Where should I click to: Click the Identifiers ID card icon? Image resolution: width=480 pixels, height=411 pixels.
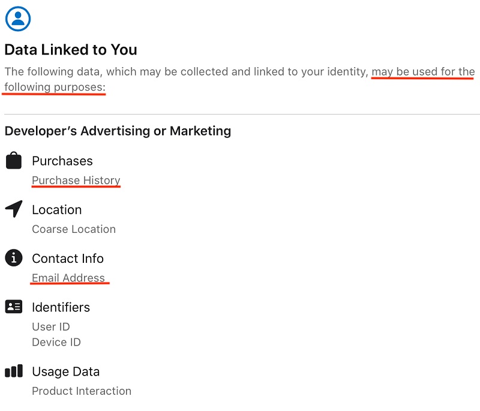(13, 307)
